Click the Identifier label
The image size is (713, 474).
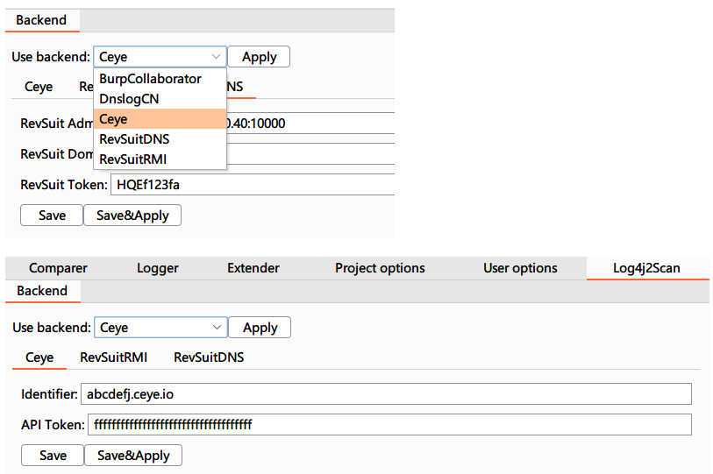coord(49,394)
